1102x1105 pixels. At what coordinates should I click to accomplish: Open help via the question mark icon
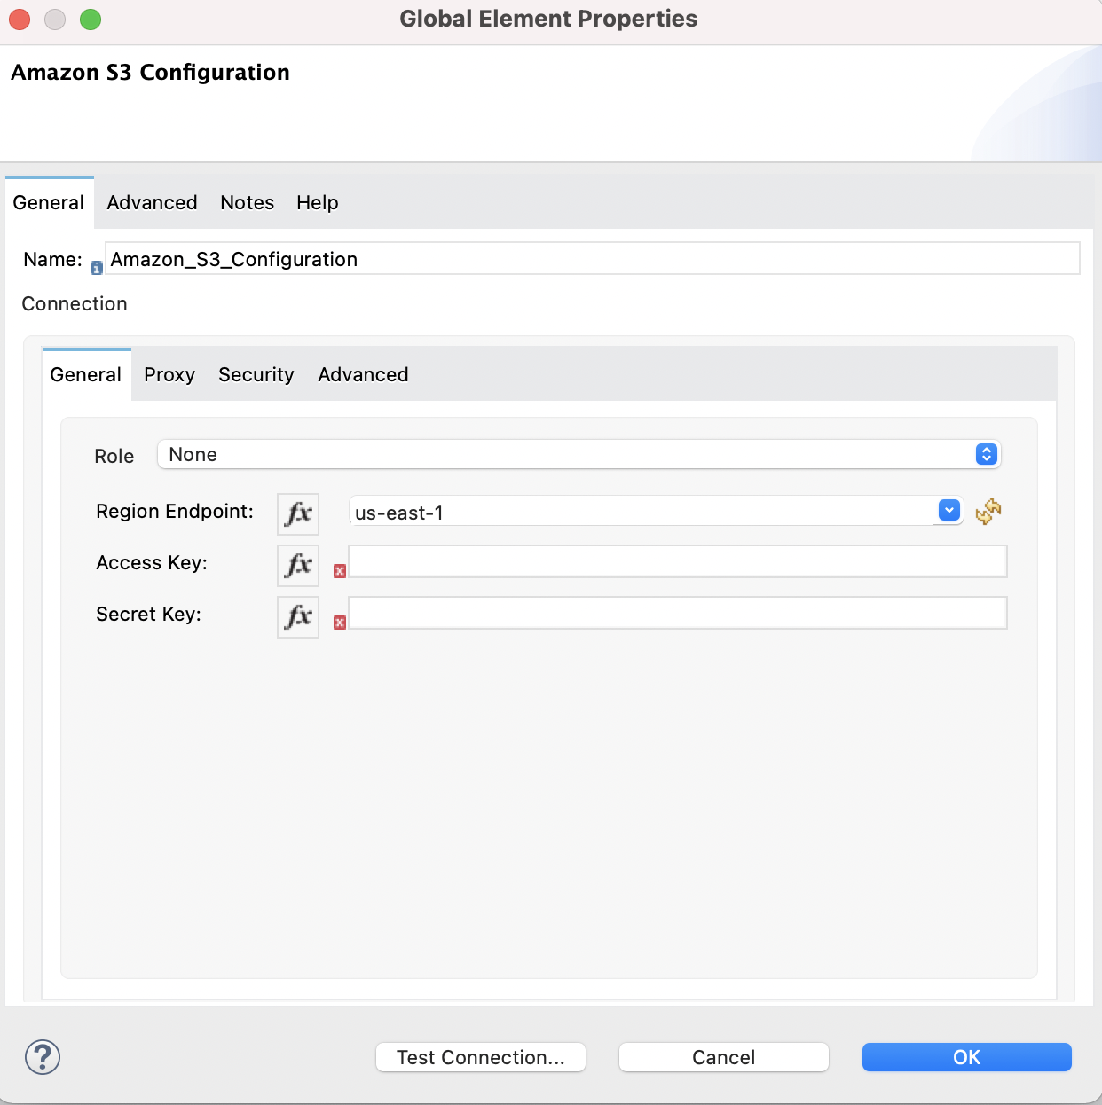tap(41, 1057)
